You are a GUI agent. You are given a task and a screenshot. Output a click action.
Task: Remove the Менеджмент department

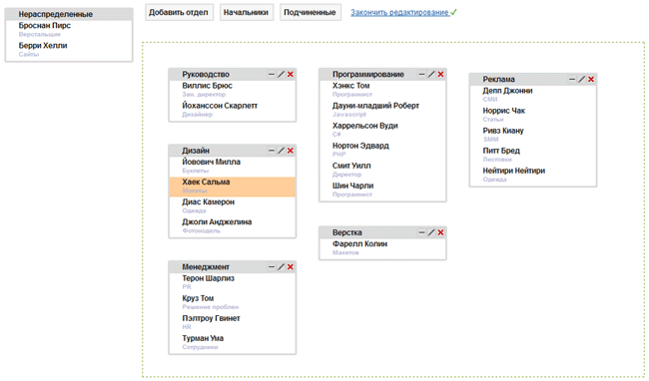point(291,267)
